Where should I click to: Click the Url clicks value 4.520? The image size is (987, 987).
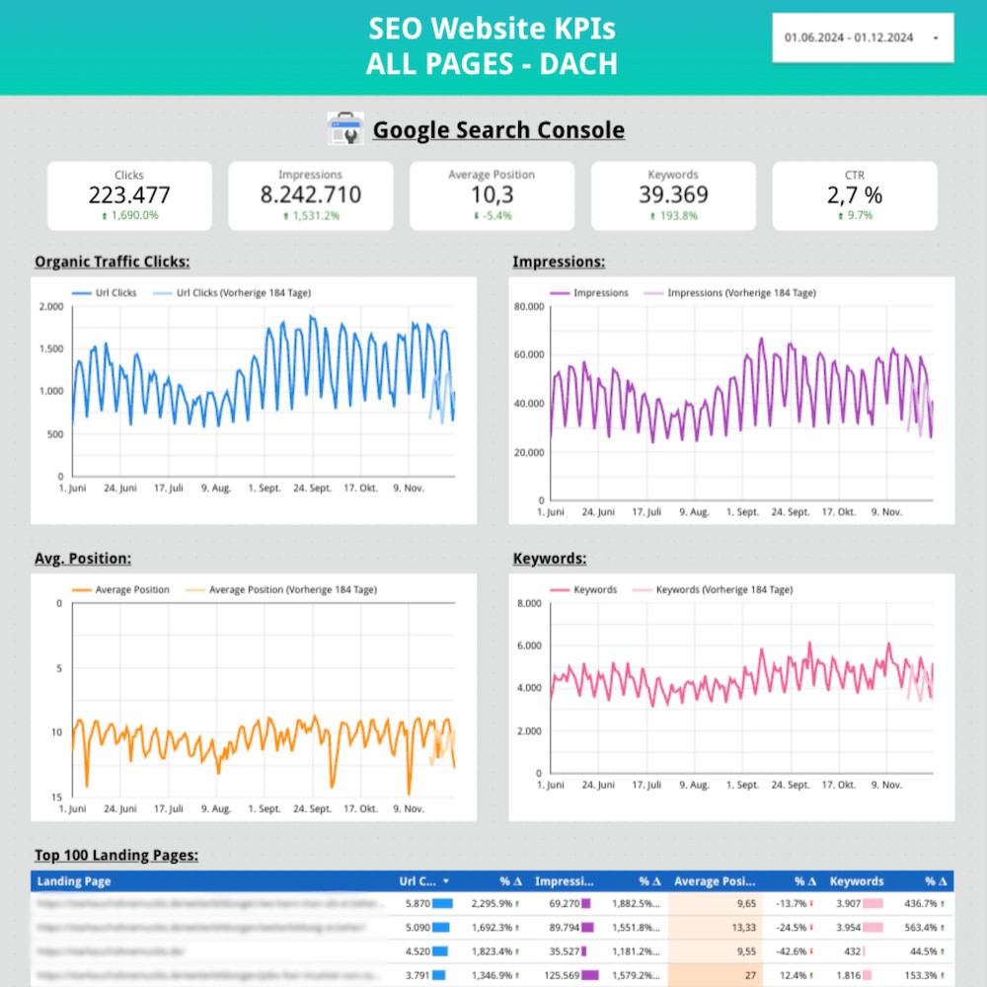tap(418, 951)
